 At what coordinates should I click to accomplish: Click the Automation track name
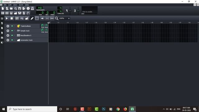point(26,40)
